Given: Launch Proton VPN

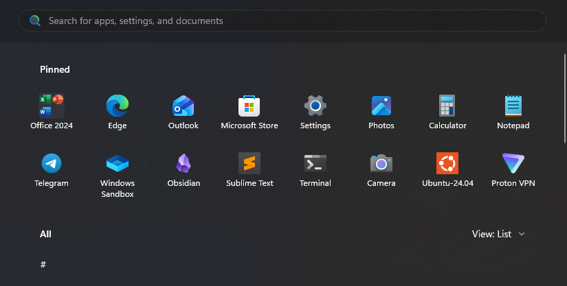Looking at the screenshot, I should click(513, 164).
